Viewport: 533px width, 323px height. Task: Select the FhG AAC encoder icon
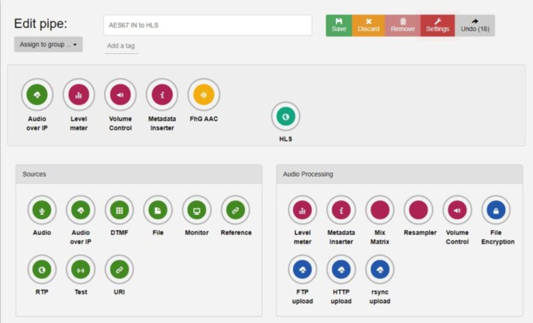coord(204,94)
